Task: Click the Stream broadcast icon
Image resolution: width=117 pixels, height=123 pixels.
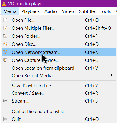Action: click(5, 101)
